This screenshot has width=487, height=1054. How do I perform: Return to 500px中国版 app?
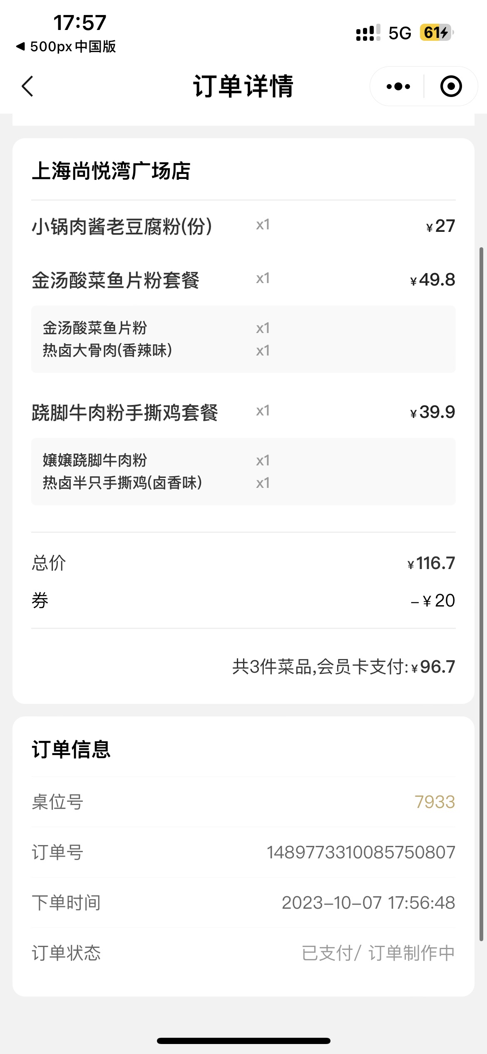pyautogui.click(x=66, y=47)
